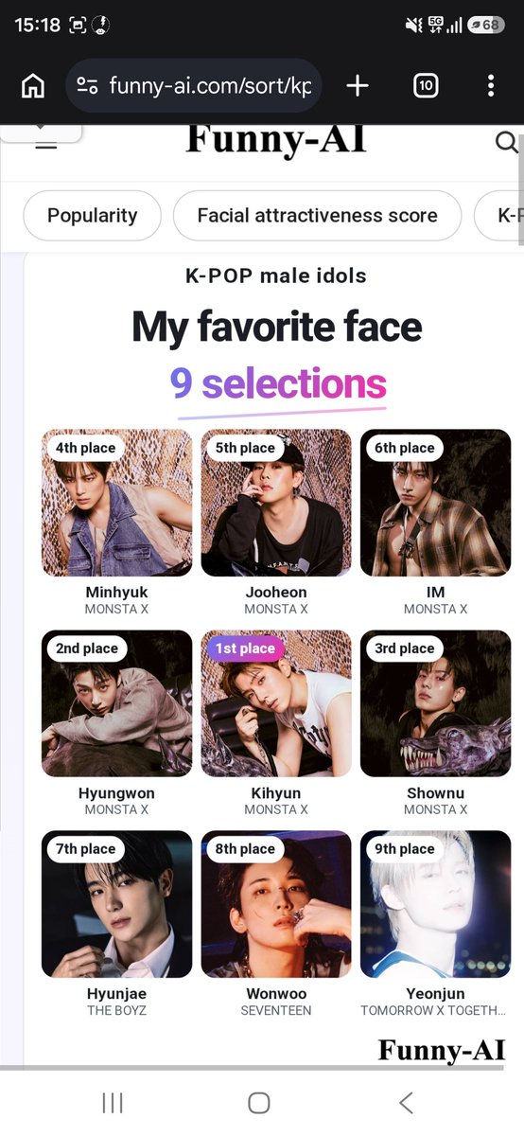Image resolution: width=524 pixels, height=1136 pixels.
Task: Tap the Funny-AI site logo header
Action: 276,140
